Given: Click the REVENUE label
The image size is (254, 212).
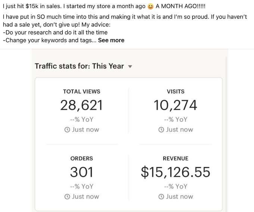Looking at the screenshot, I should tap(176, 158).
